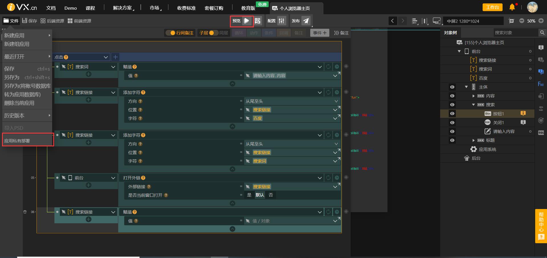Click the SQL panel icon in sidebar

541,133
